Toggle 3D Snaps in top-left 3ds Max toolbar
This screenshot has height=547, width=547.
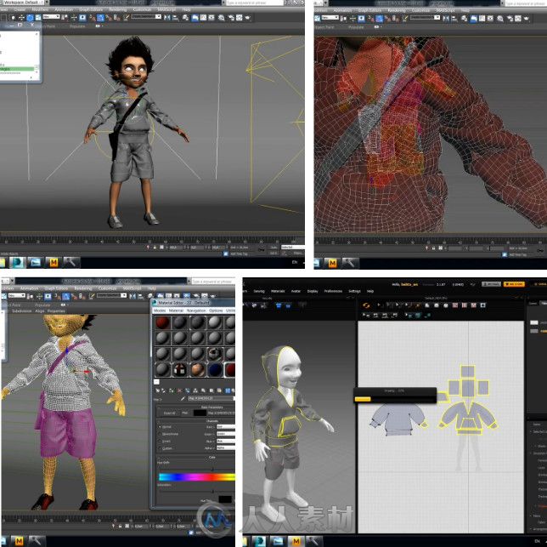click(92, 18)
